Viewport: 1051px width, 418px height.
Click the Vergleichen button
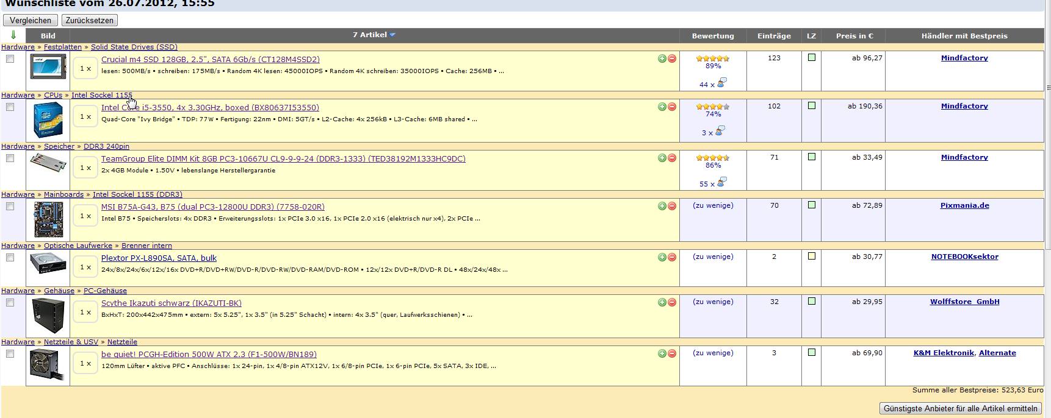(31, 20)
